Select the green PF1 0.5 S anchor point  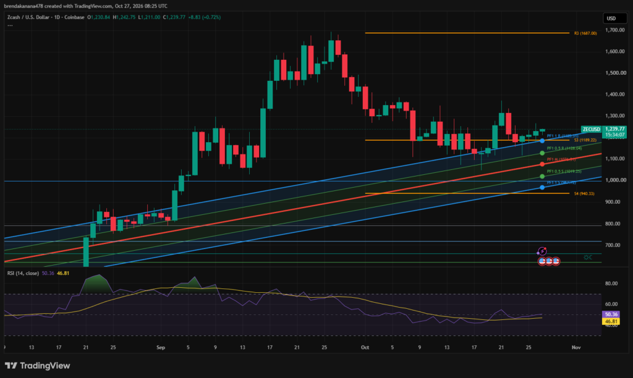coord(542,176)
